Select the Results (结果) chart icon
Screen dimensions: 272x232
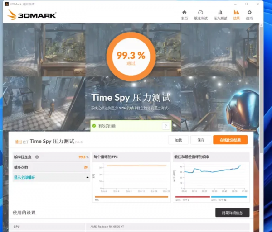(x=237, y=12)
